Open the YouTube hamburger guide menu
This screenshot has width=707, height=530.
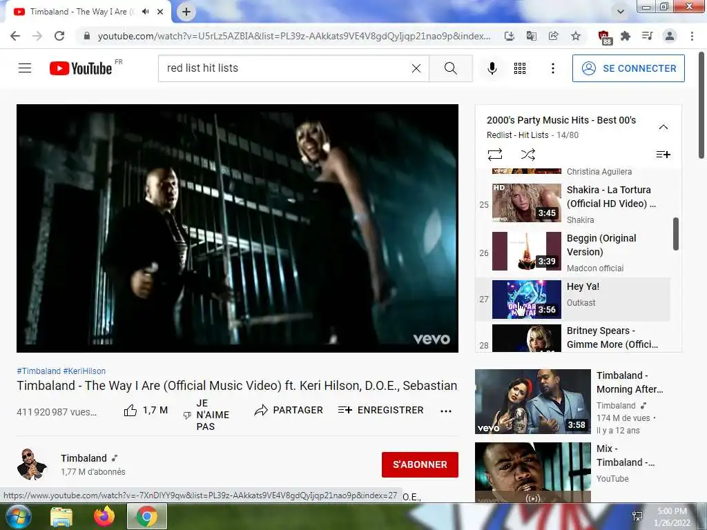click(x=25, y=68)
